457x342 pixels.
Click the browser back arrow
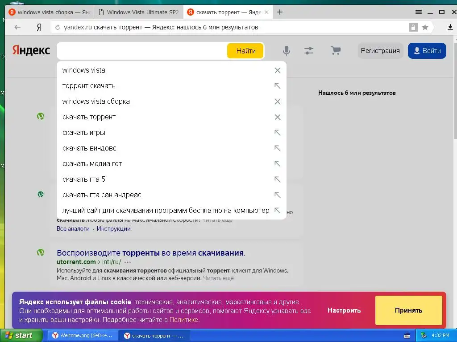coord(17,27)
